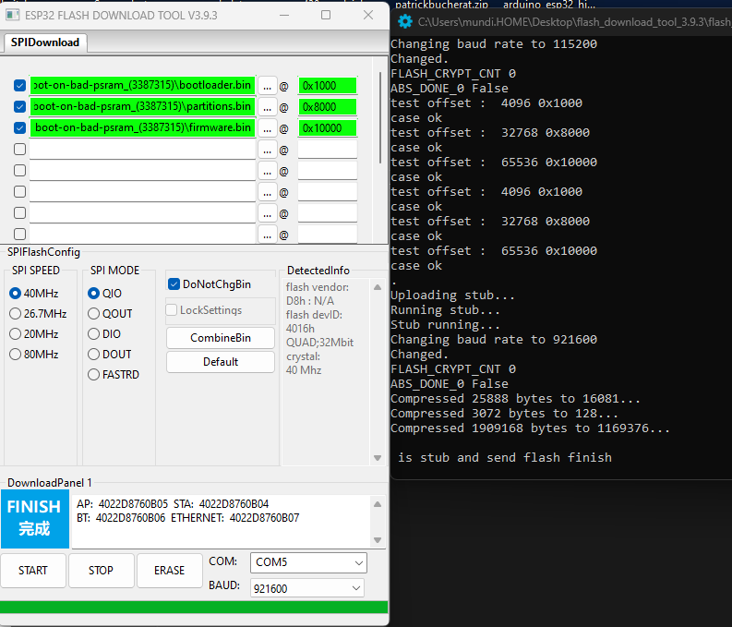This screenshot has height=627, width=732.
Task: Click the bootloader.bin file path field
Action: 142,86
